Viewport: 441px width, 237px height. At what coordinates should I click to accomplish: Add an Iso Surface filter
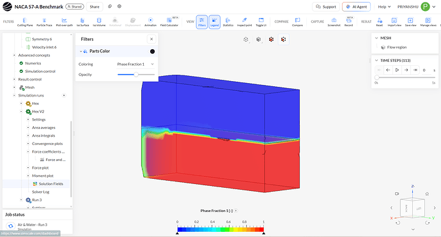pos(82,22)
